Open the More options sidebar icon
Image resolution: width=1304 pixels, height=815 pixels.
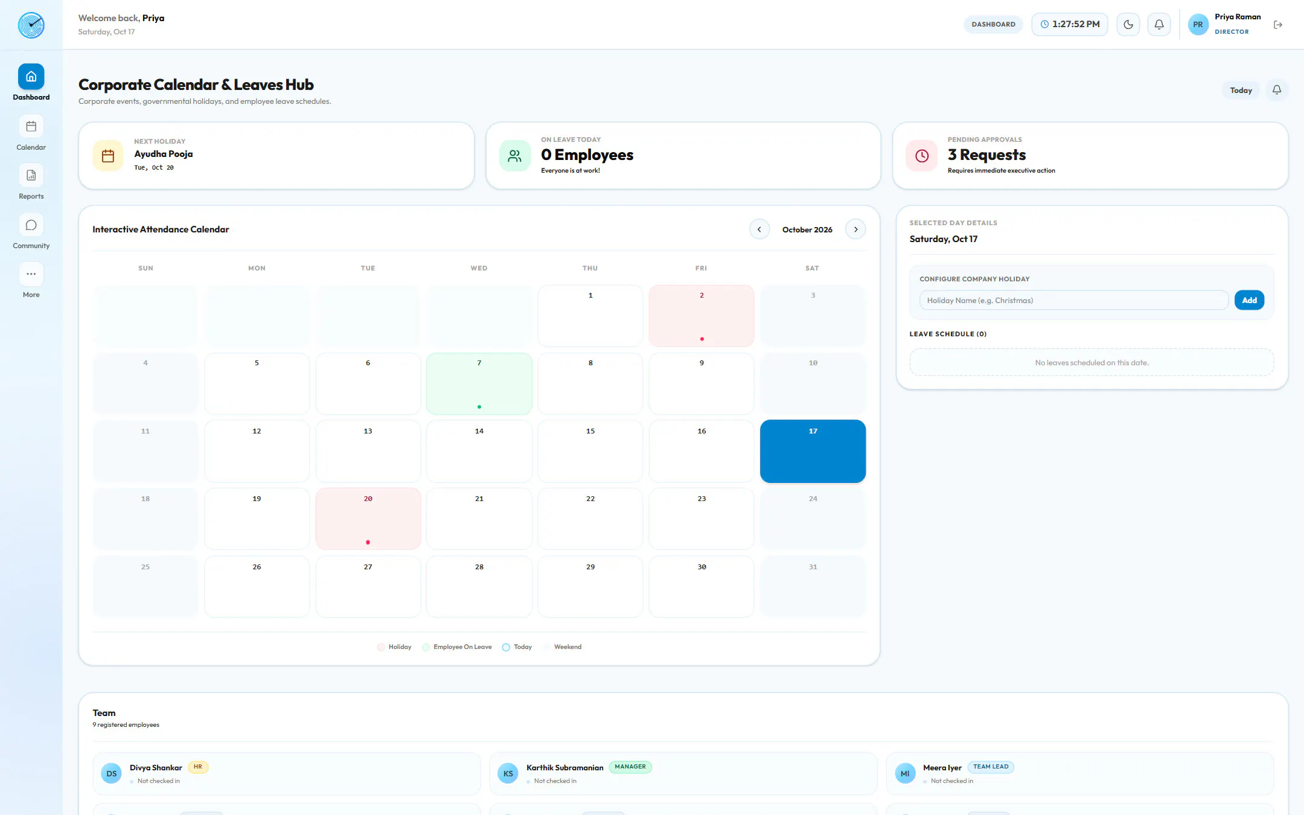tap(31, 274)
